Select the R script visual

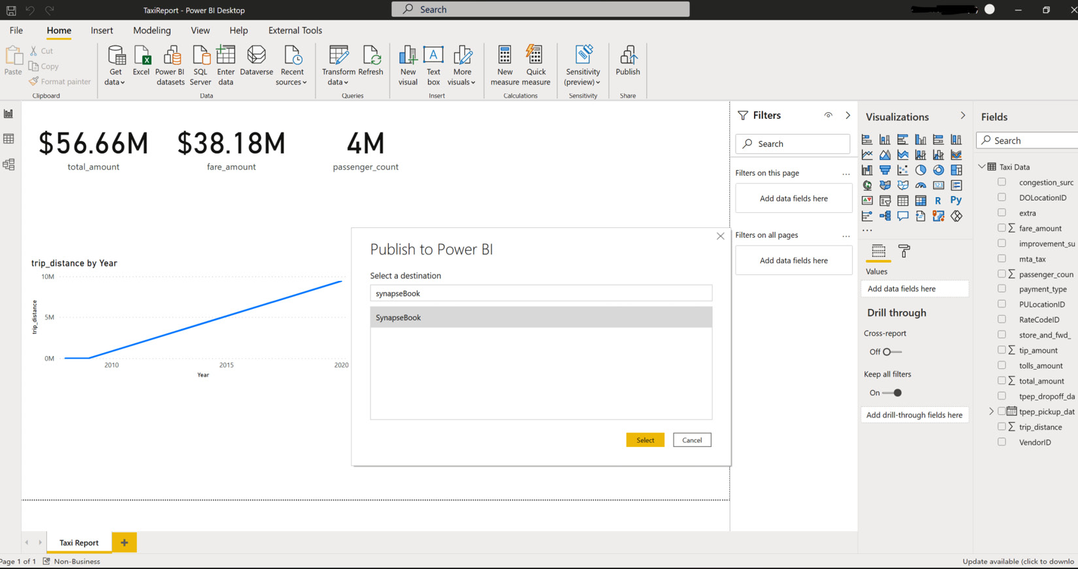938,201
